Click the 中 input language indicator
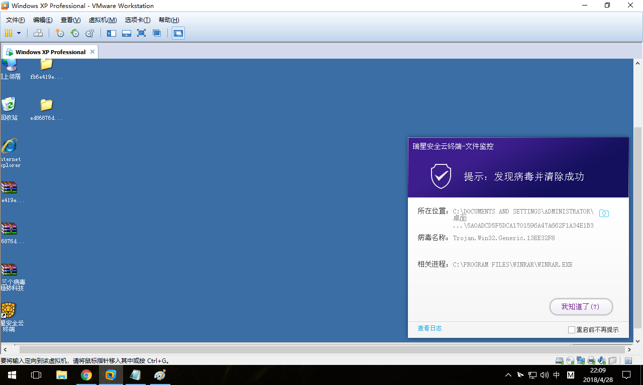This screenshot has width=643, height=385. point(557,375)
